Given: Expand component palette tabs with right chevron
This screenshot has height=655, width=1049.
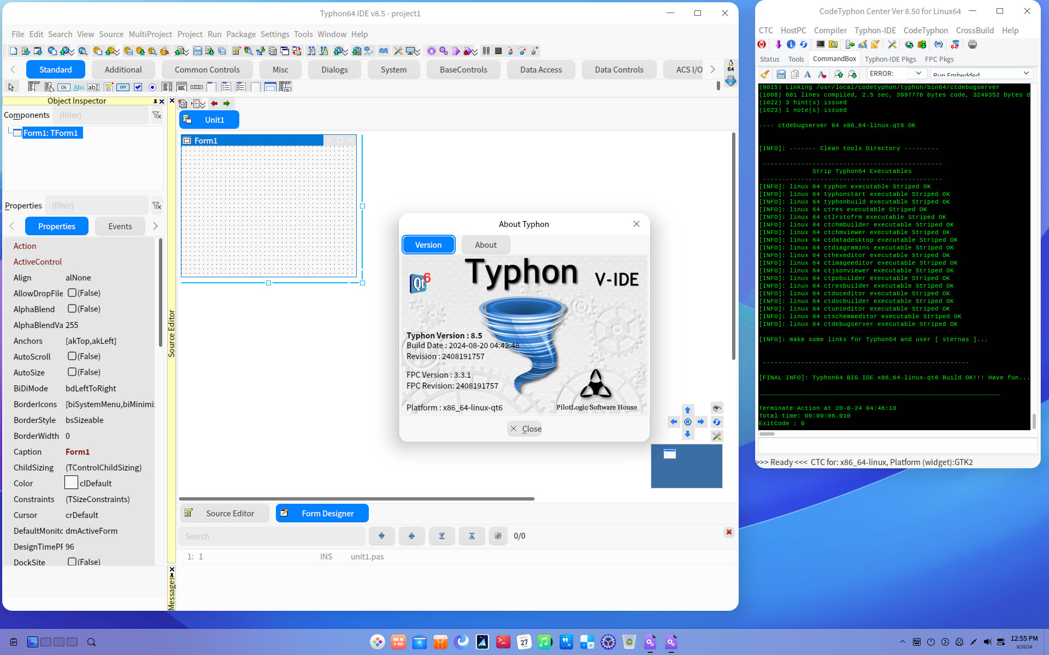Looking at the screenshot, I should coord(712,69).
